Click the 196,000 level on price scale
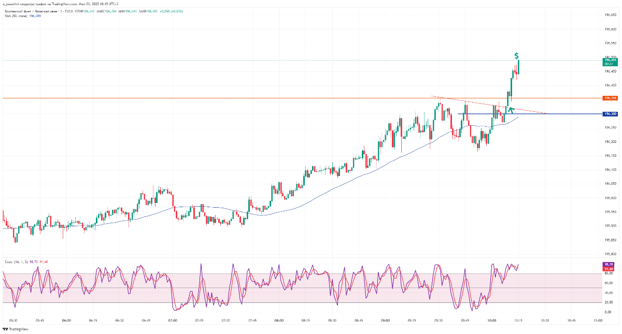 (x=610, y=198)
